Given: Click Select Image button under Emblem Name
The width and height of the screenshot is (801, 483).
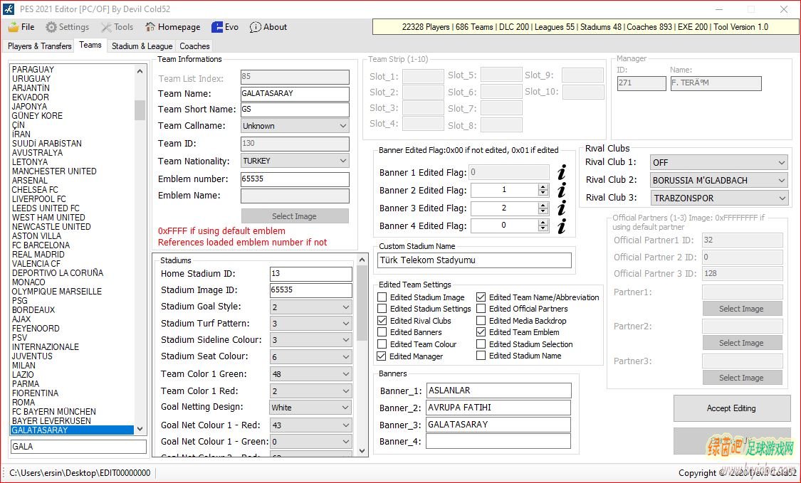Looking at the screenshot, I should (295, 216).
